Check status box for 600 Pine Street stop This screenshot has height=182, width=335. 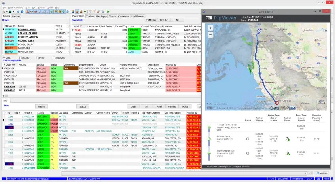coord(248,139)
